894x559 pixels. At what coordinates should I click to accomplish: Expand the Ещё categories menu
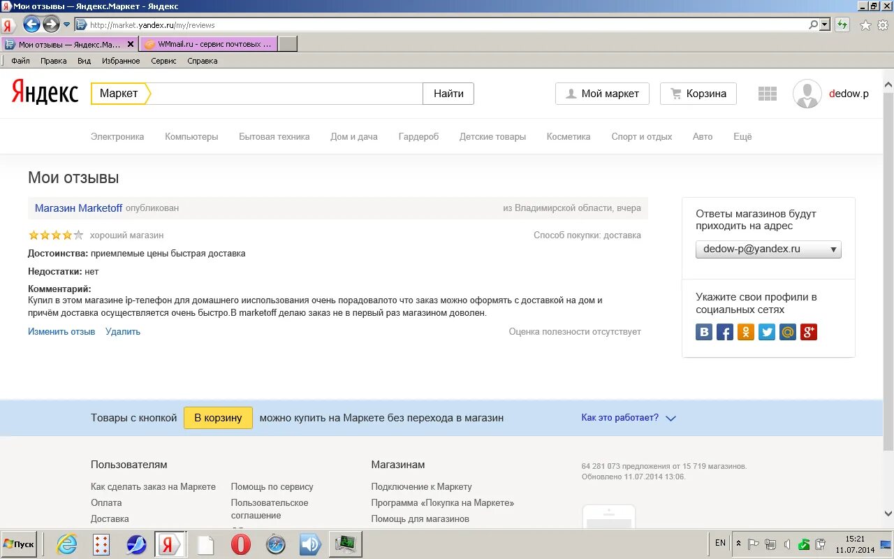coord(742,137)
